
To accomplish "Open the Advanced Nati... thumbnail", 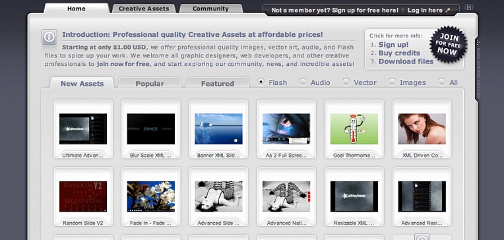I will pyautogui.click(x=286, y=196).
